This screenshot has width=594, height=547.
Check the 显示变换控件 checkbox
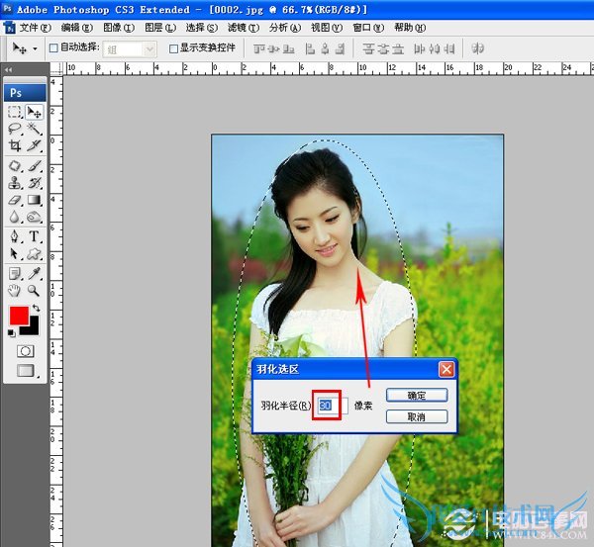174,47
